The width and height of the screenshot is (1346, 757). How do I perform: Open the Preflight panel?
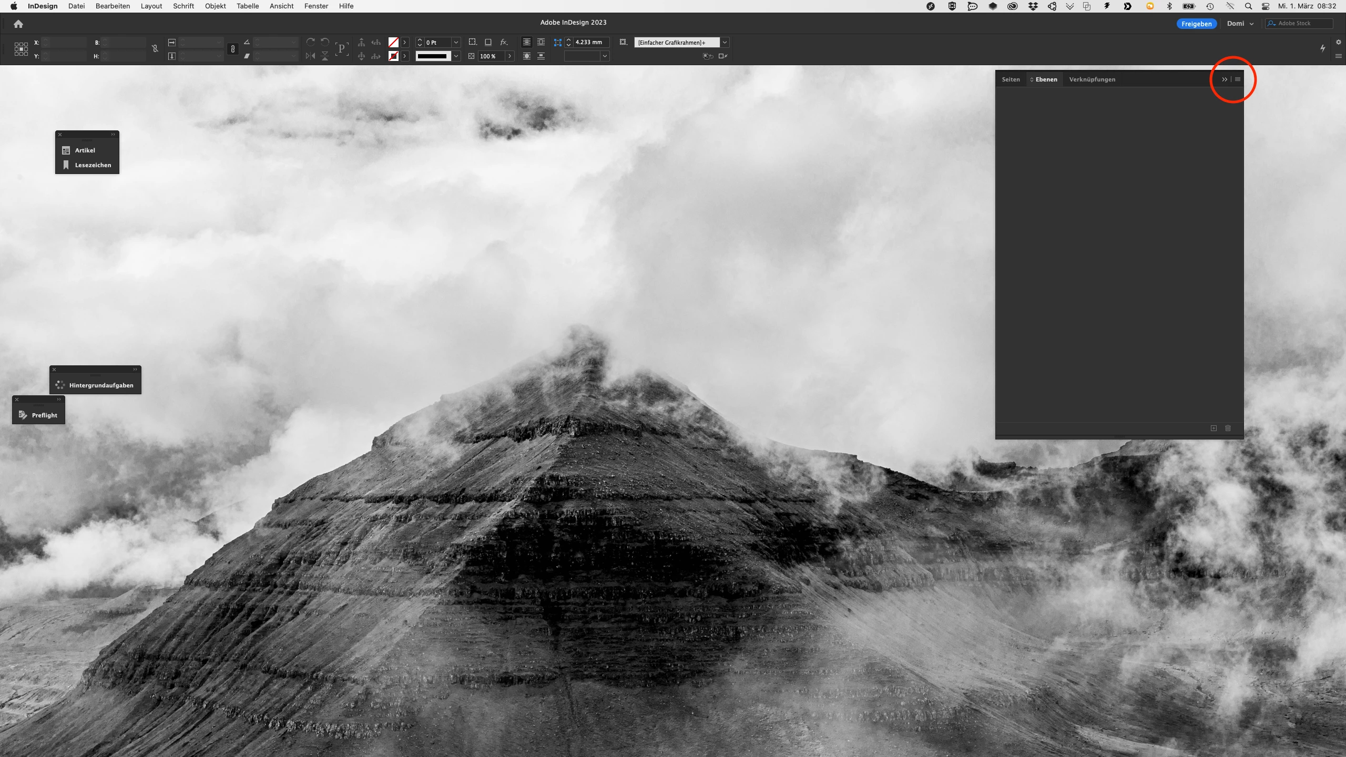(39, 415)
